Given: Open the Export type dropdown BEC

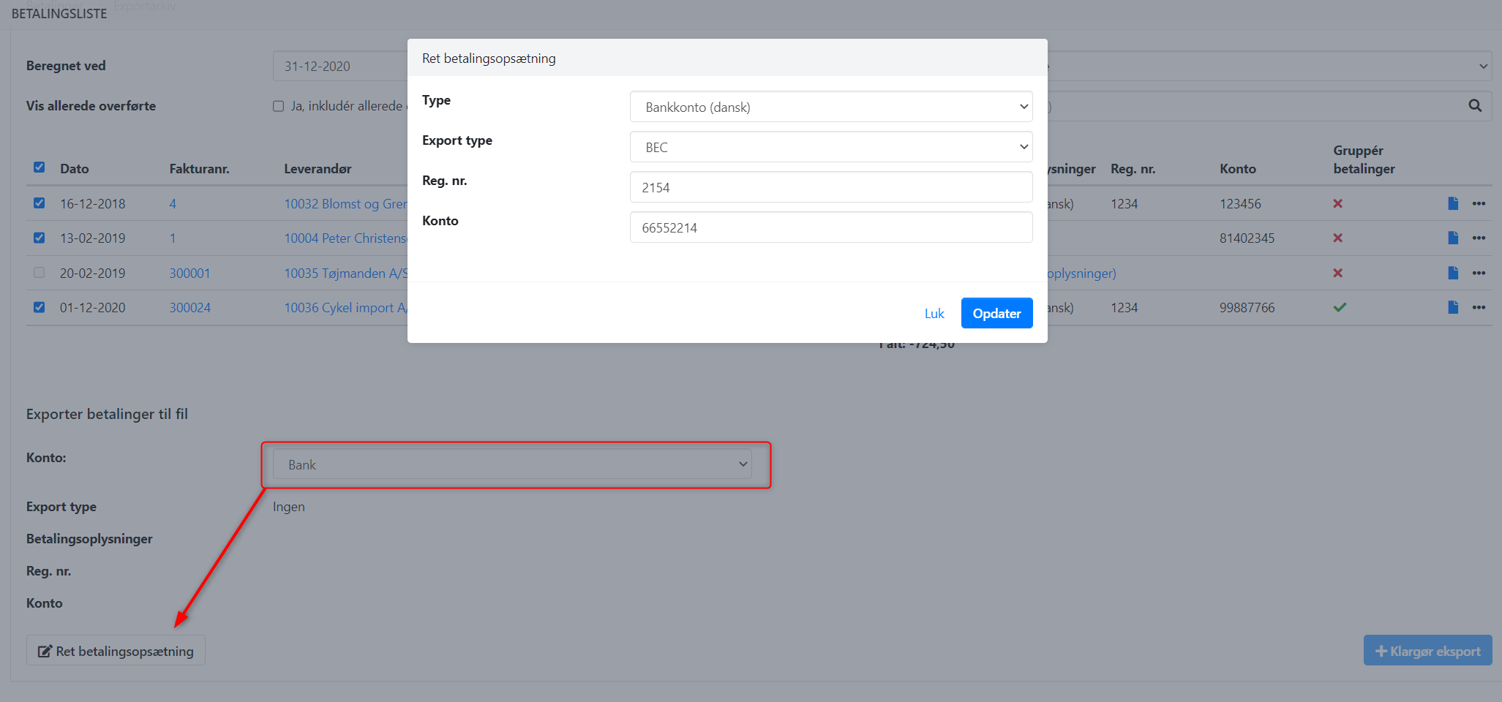Looking at the screenshot, I should point(831,147).
